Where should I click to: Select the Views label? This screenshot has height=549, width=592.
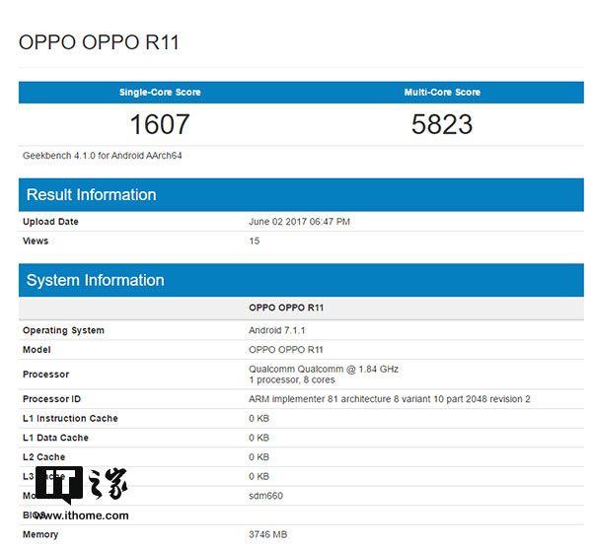pyautogui.click(x=36, y=240)
